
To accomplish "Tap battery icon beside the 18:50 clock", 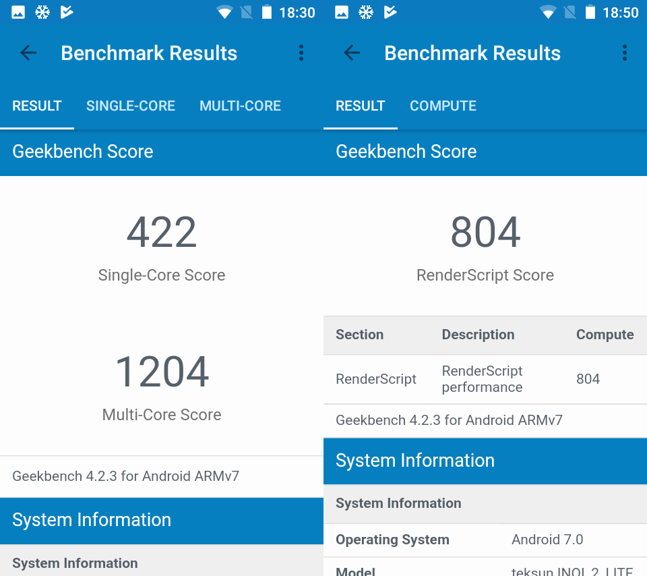I will click(x=590, y=12).
